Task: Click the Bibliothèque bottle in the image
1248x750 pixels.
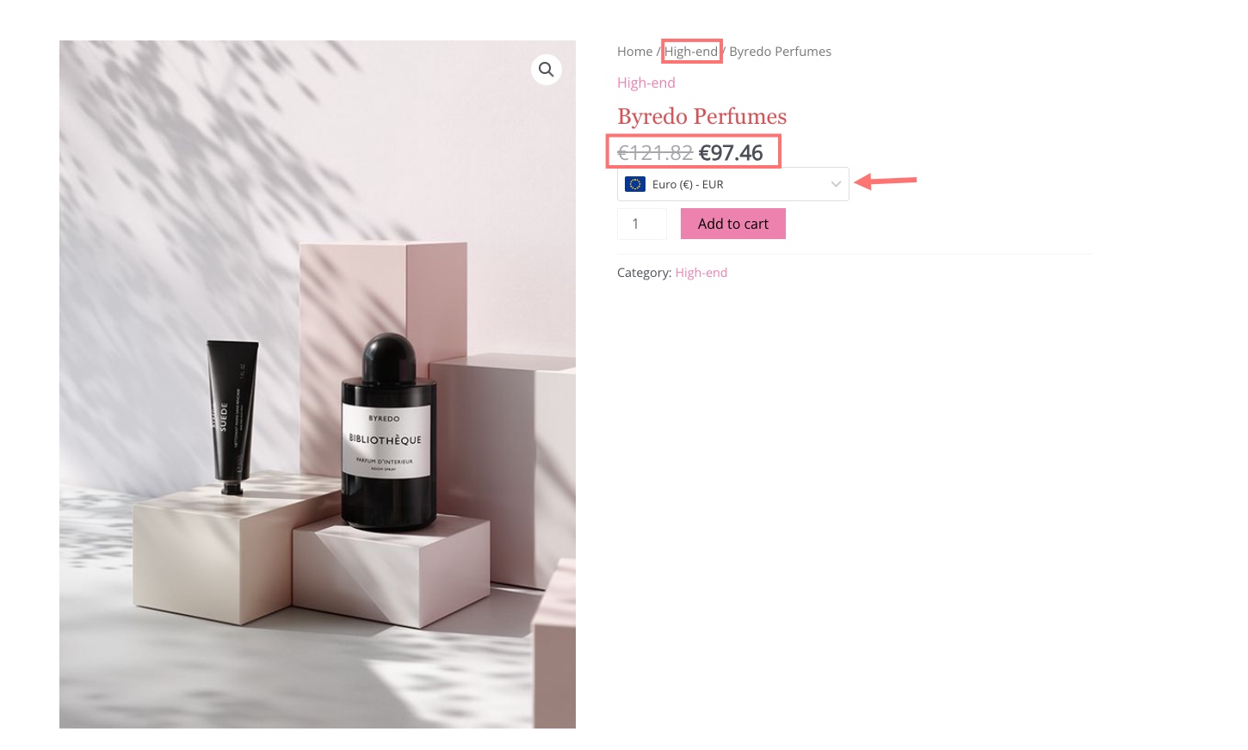Action: tap(388, 433)
